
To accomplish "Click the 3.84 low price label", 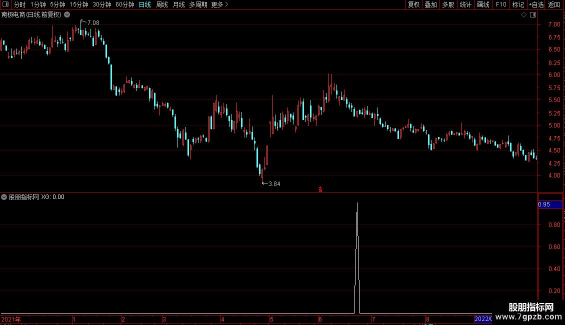I will tap(274, 184).
